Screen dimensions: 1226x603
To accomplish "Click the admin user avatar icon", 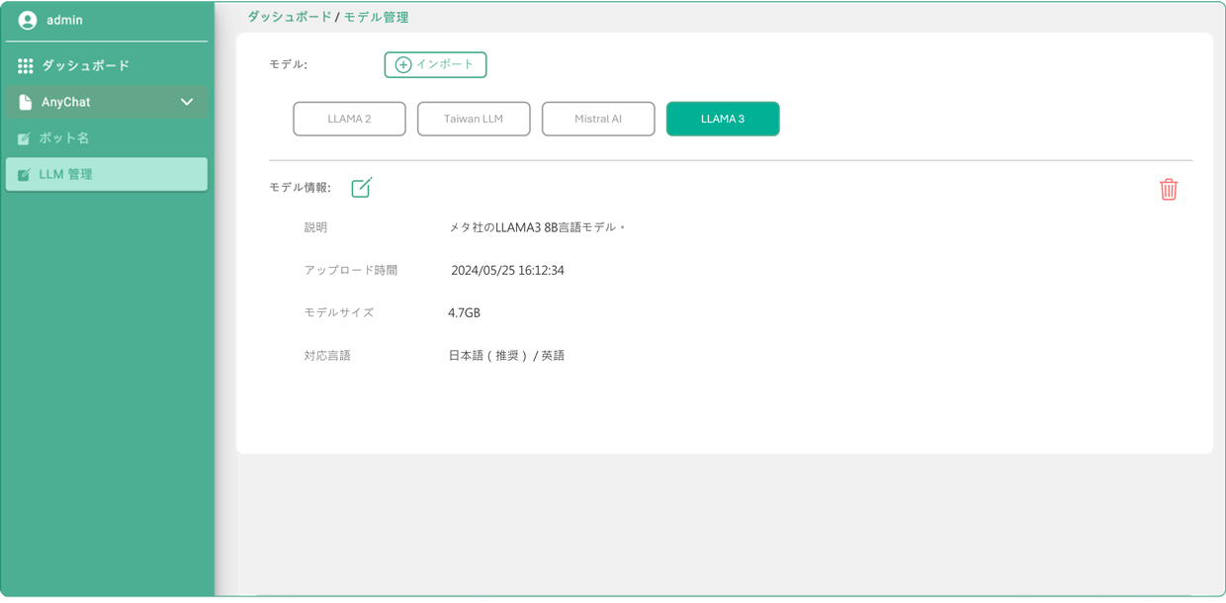I will tap(28, 20).
